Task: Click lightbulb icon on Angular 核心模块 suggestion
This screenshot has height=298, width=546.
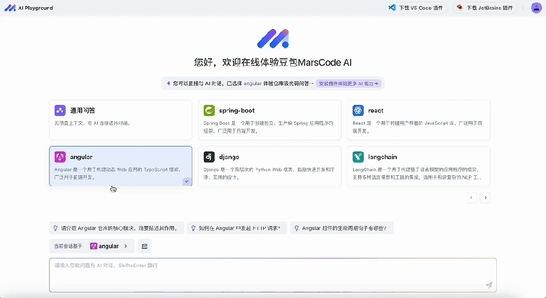Action: click(55, 228)
